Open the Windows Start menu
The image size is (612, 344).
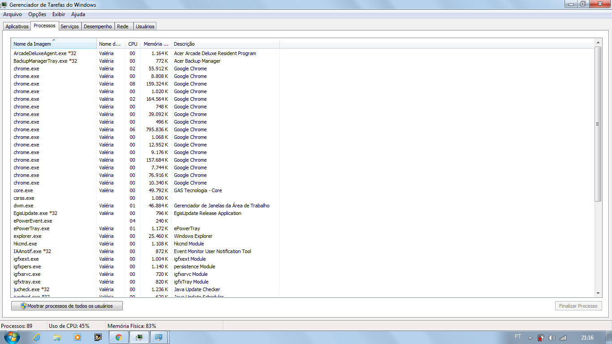[12, 337]
